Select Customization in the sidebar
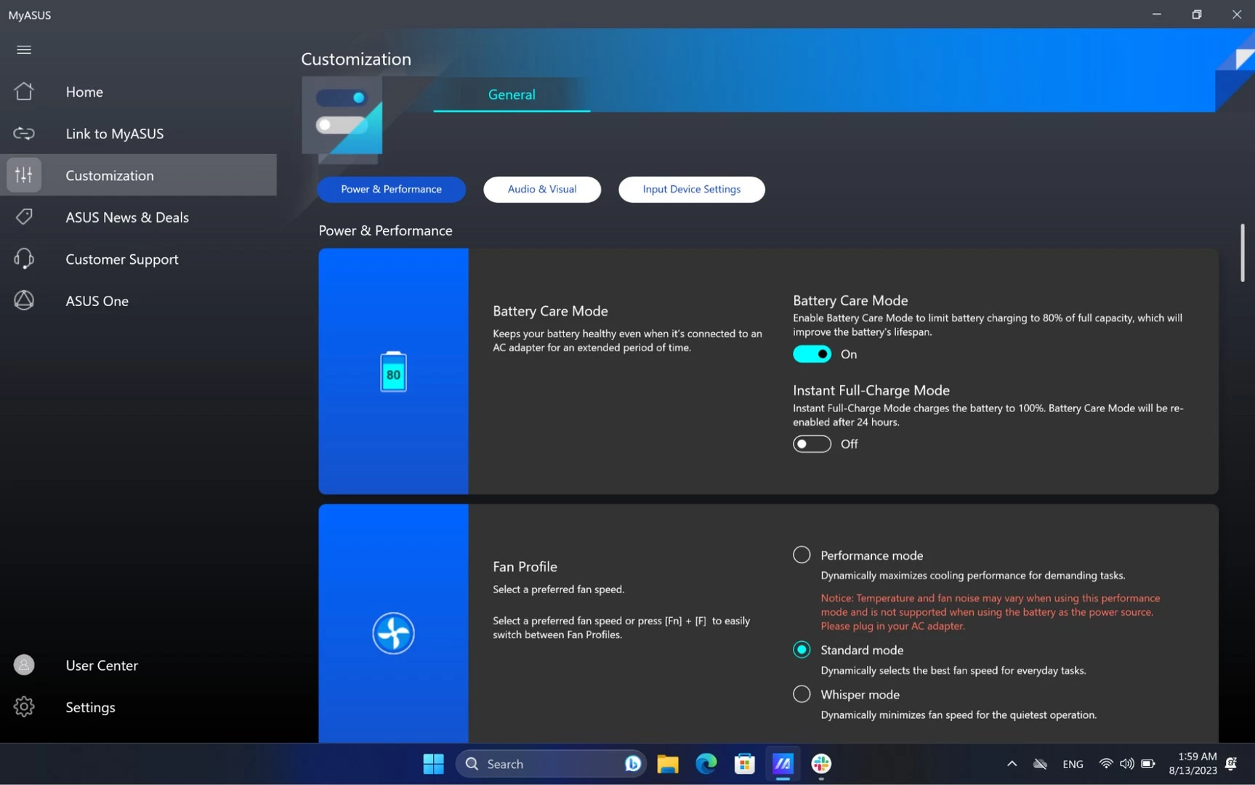1255x785 pixels. (109, 175)
